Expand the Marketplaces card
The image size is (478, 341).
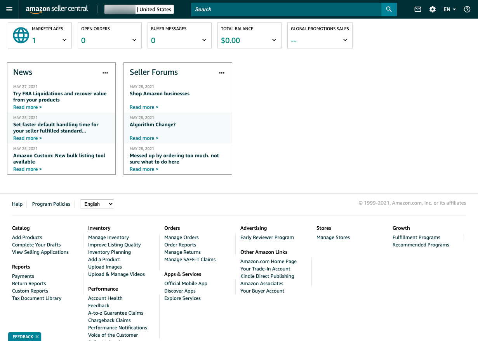click(64, 40)
